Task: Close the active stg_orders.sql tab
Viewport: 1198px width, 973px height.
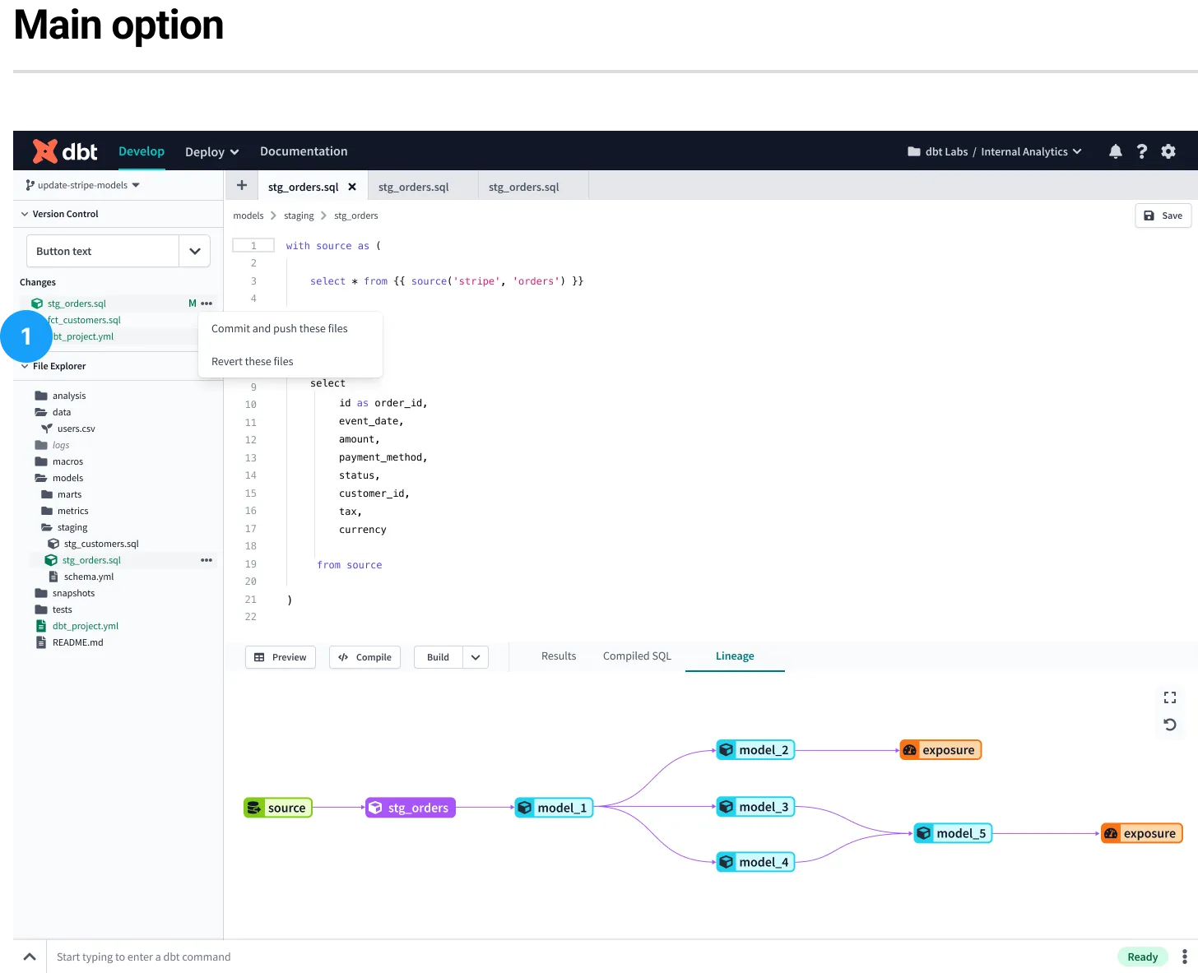Action: click(x=352, y=187)
